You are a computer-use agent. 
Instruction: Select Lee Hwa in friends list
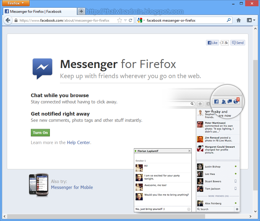(x=218, y=174)
